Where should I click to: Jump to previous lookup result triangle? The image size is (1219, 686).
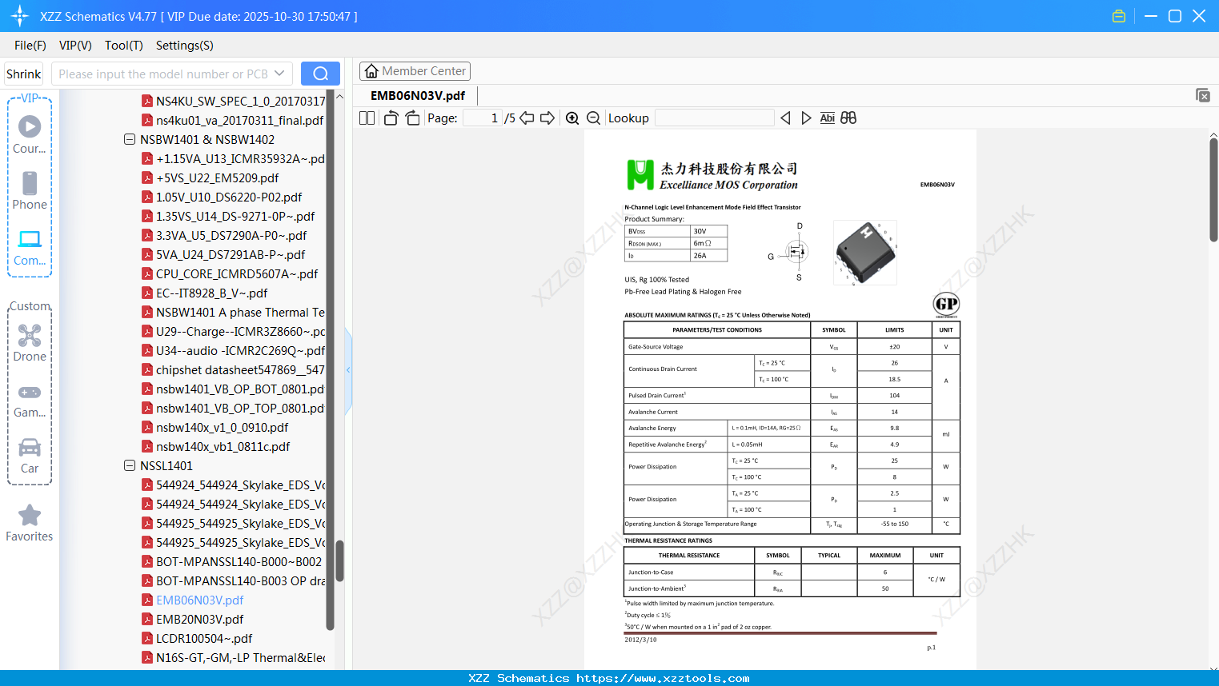pos(785,118)
